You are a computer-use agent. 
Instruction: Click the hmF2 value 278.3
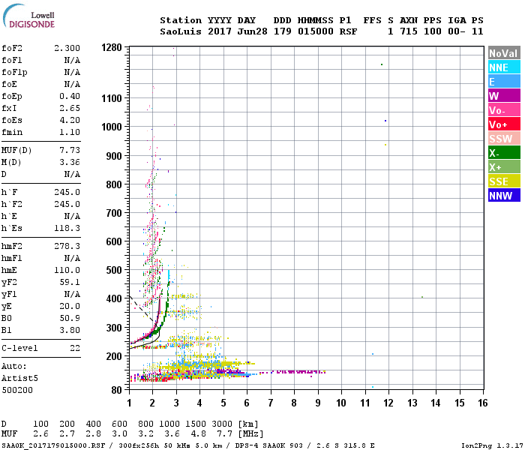click(67, 247)
